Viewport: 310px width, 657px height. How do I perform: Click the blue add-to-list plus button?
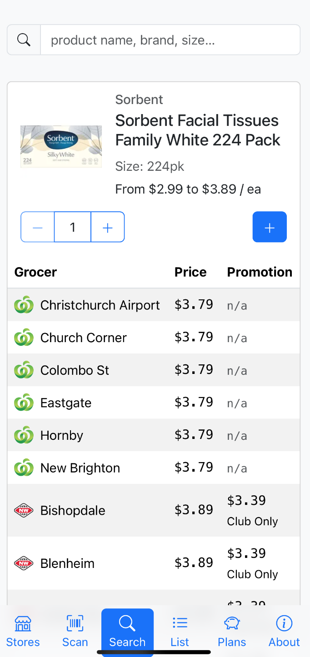270,227
